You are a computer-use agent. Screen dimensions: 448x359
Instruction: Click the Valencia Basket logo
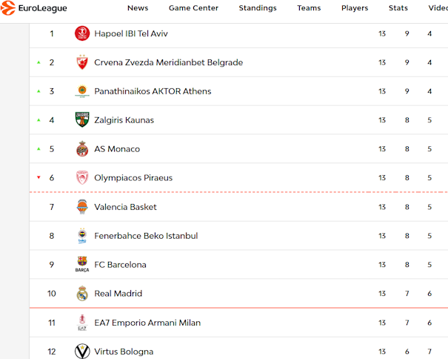point(82,207)
